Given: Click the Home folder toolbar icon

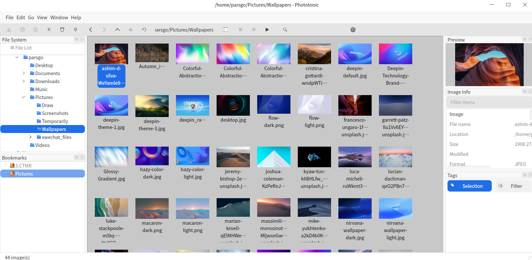Looking at the screenshot, I should [131, 30].
